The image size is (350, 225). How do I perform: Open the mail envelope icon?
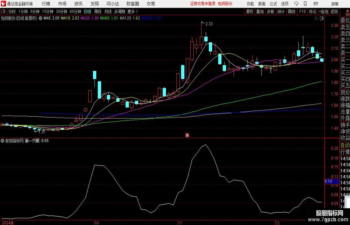click(316, 4)
